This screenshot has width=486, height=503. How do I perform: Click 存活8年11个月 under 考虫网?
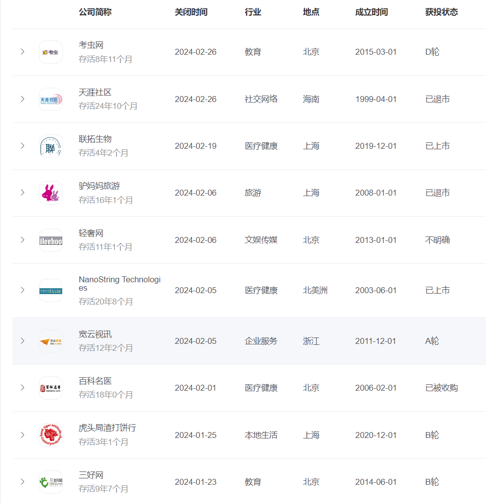pyautogui.click(x=106, y=59)
